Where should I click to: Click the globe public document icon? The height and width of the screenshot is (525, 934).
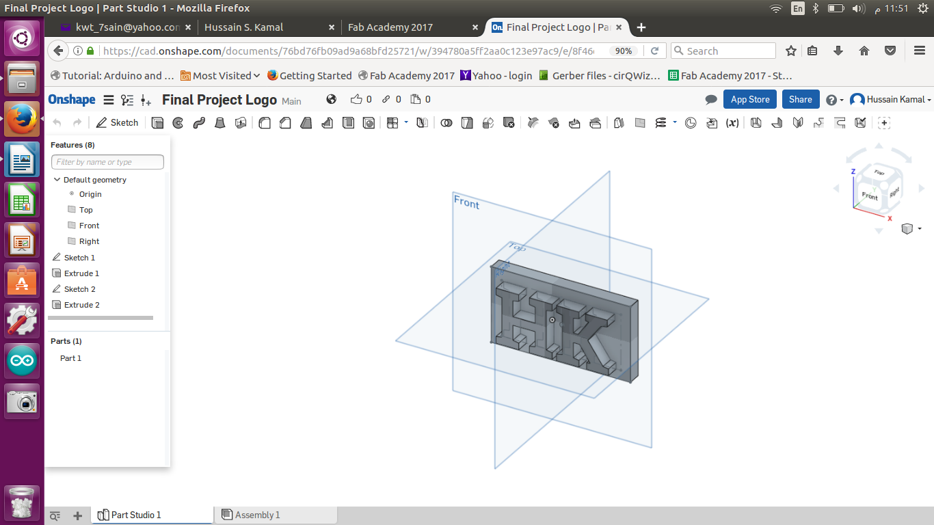coord(332,99)
